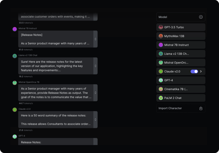Click Claude v2.0 avatar beside chat message
This screenshot has height=153, width=219.
[x=15, y=110]
